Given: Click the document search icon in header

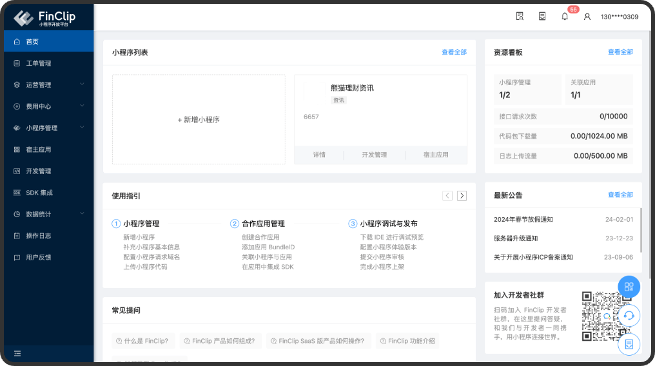Looking at the screenshot, I should point(520,17).
